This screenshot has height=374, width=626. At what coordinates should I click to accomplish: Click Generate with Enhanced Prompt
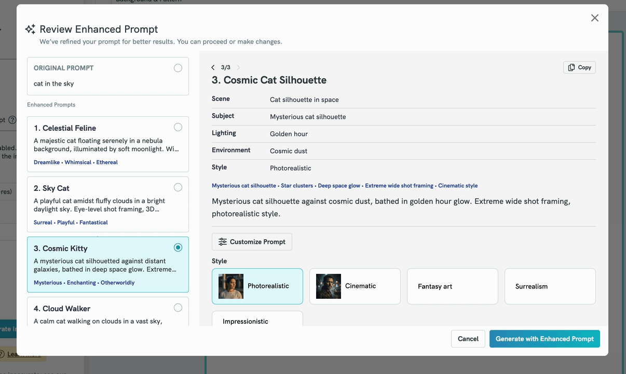coord(545,339)
